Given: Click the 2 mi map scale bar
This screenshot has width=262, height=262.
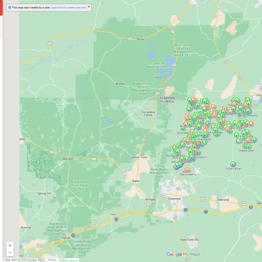Looking at the screenshot, I should click(x=68, y=260).
